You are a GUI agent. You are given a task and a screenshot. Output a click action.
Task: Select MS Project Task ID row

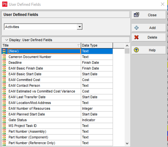click(57, 126)
